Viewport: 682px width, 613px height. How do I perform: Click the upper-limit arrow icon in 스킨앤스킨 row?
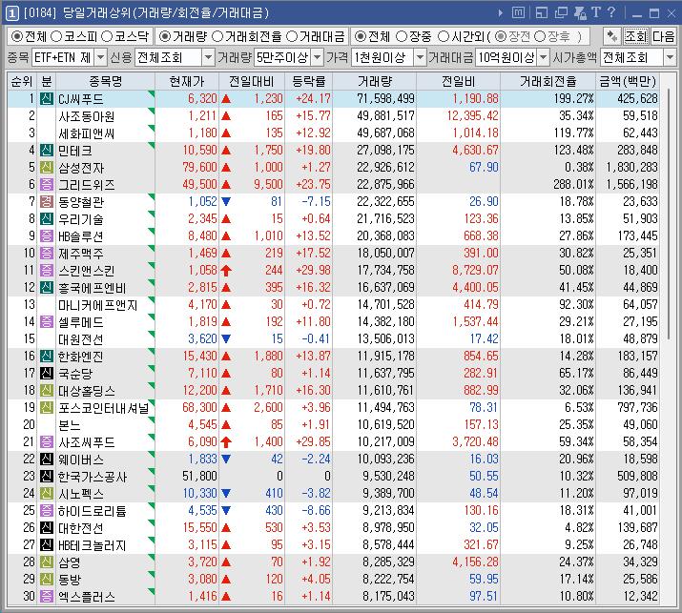point(226,271)
